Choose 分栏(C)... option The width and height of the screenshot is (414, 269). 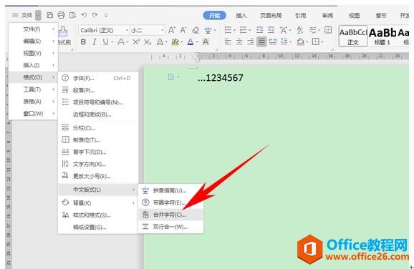point(98,127)
